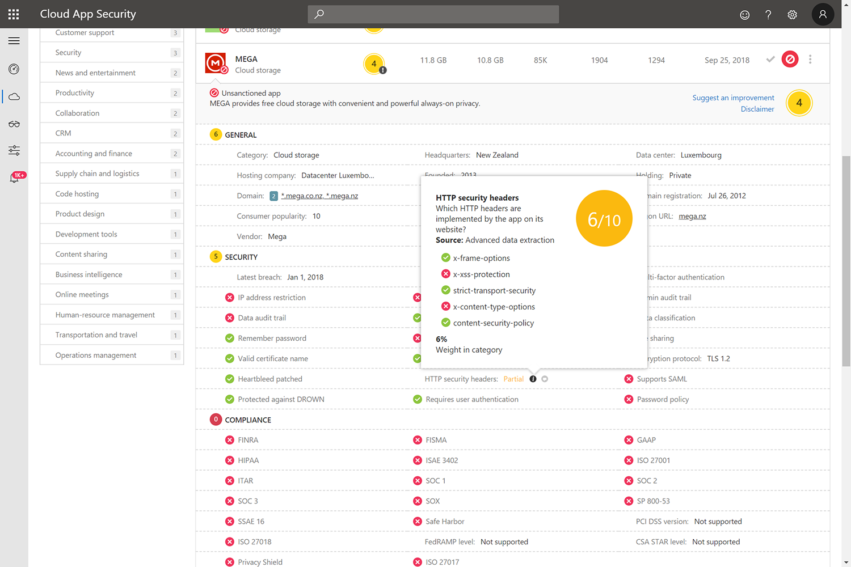Open the alerts bell showing 1K+ badge
This screenshot has width=851, height=567.
coord(14,177)
